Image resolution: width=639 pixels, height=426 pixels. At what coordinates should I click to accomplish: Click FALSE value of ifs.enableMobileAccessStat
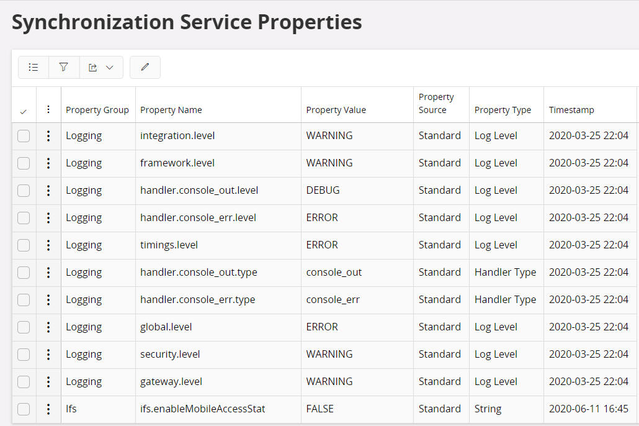(x=320, y=409)
